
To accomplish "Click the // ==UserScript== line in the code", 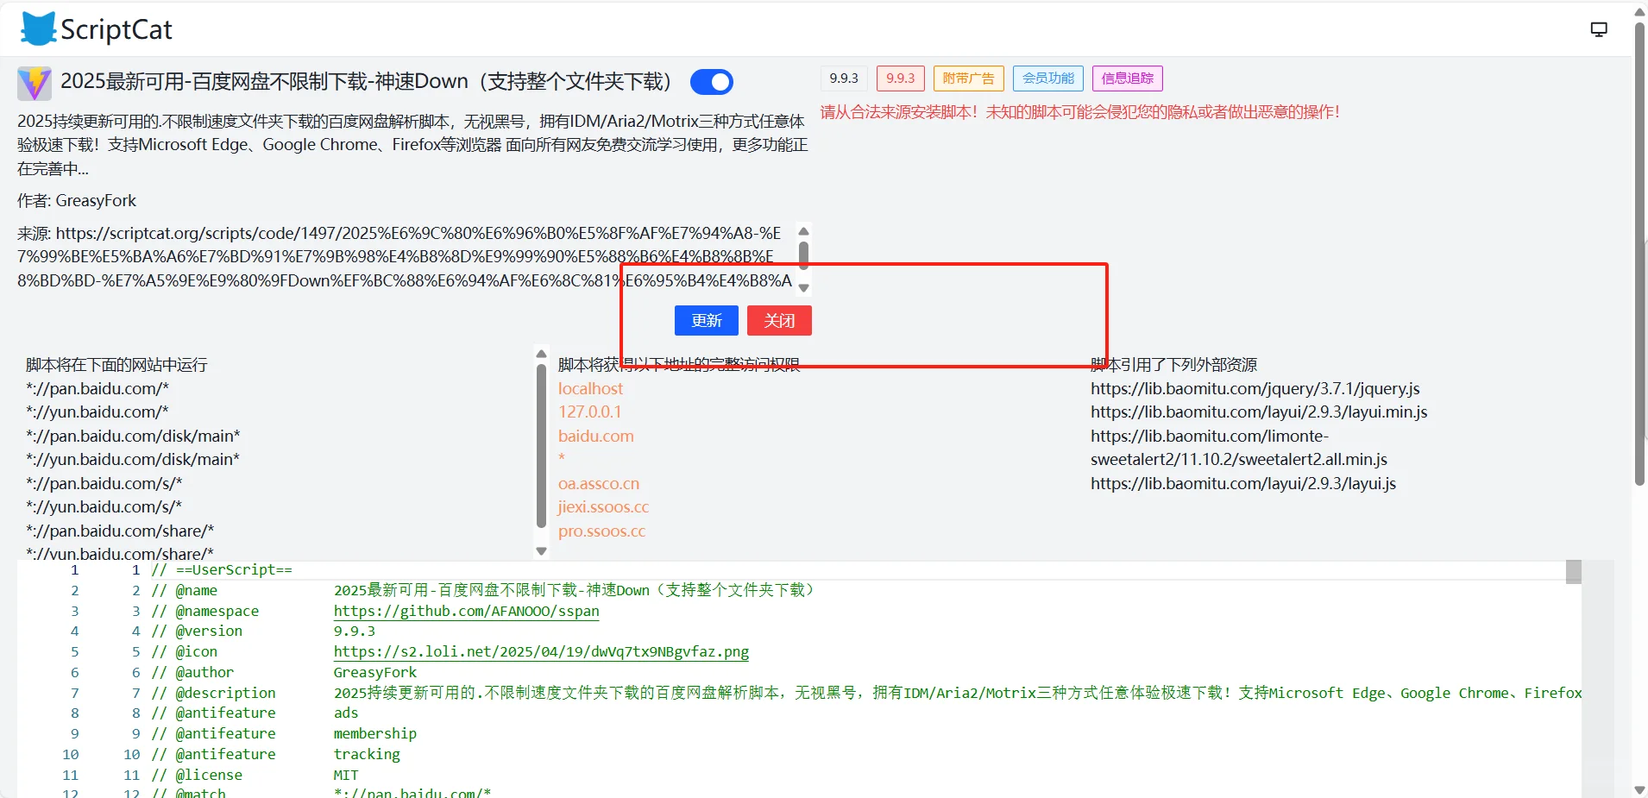I will [x=222, y=569].
